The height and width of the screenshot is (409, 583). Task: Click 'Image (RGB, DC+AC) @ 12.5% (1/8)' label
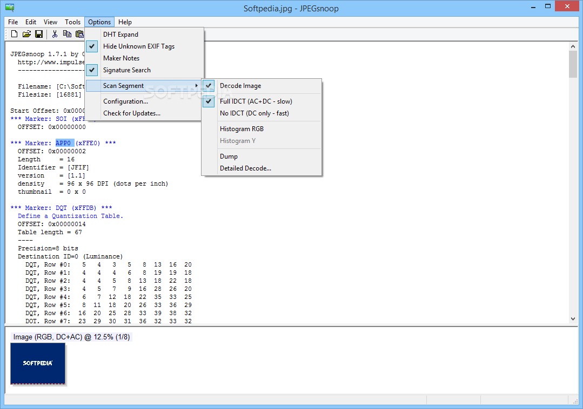pyautogui.click(x=71, y=337)
